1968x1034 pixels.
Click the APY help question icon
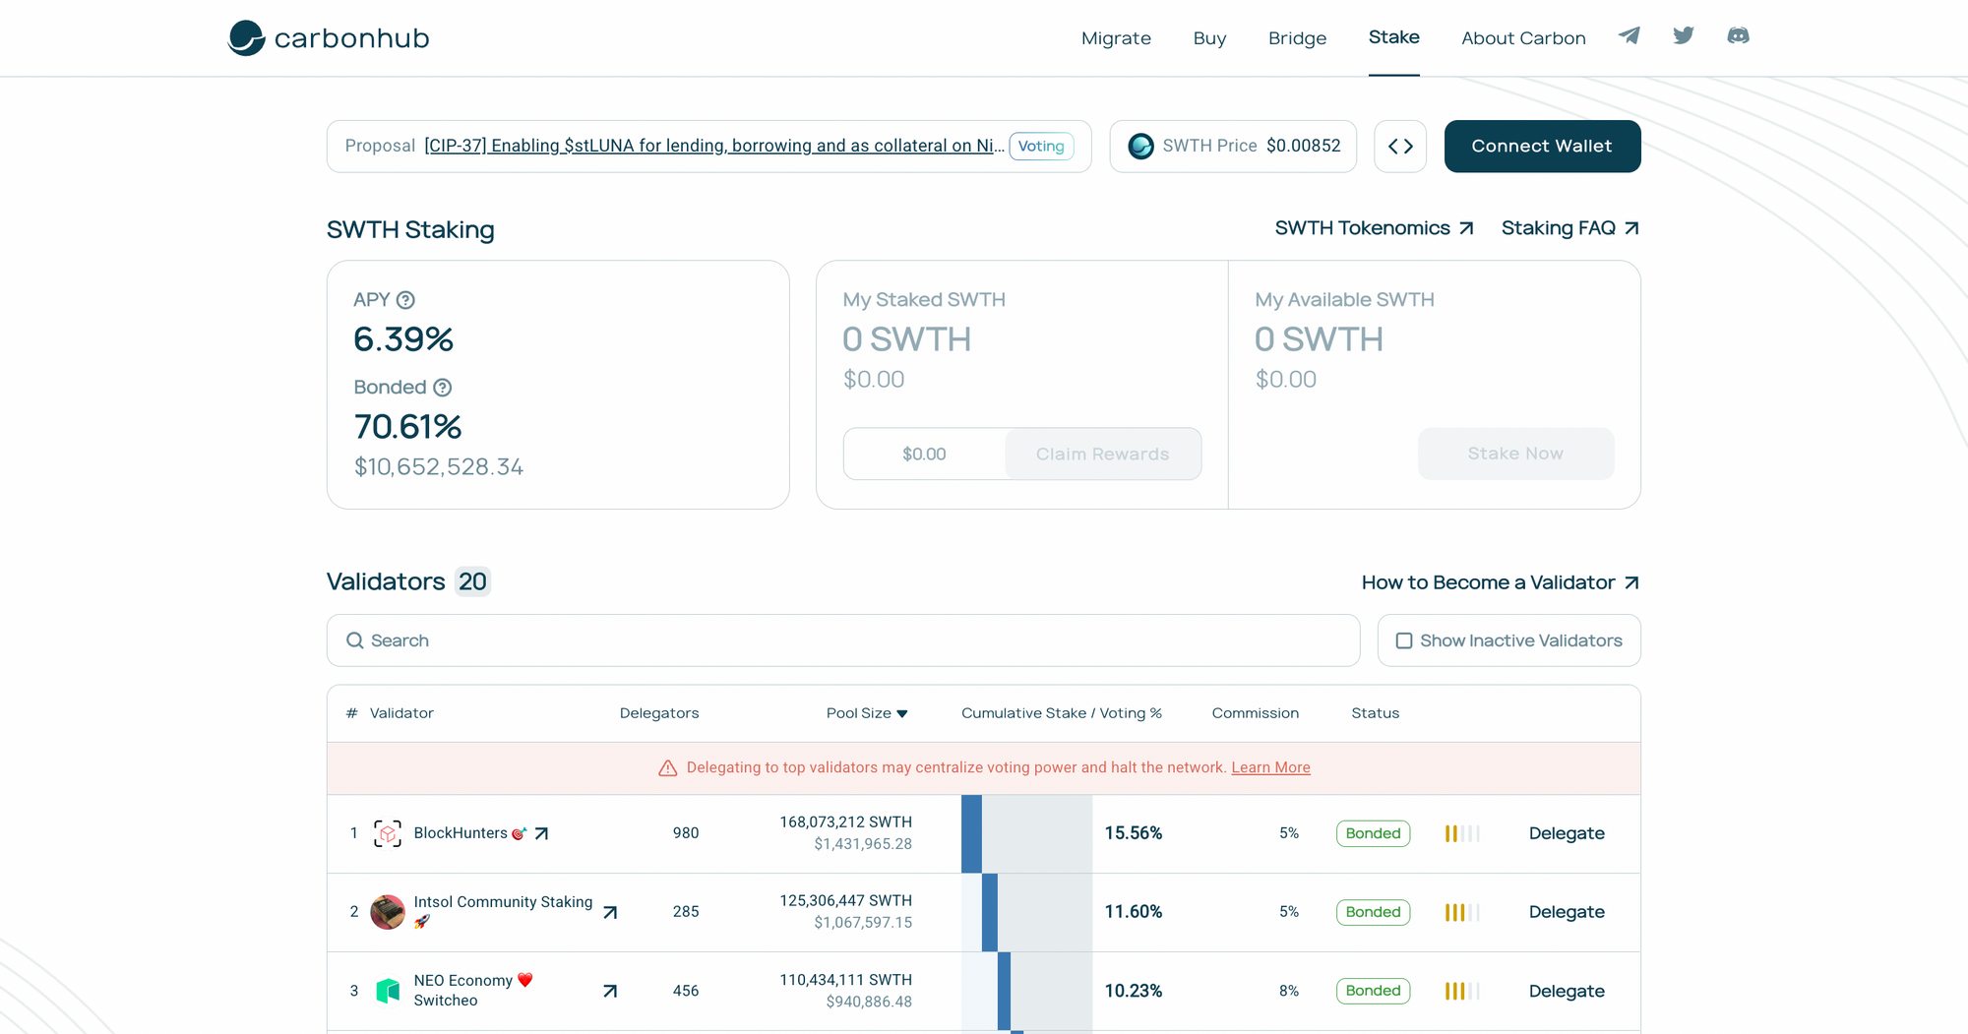click(405, 300)
